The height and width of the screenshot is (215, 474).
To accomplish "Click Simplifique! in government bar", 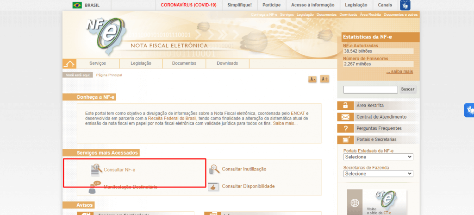I will (x=239, y=5).
